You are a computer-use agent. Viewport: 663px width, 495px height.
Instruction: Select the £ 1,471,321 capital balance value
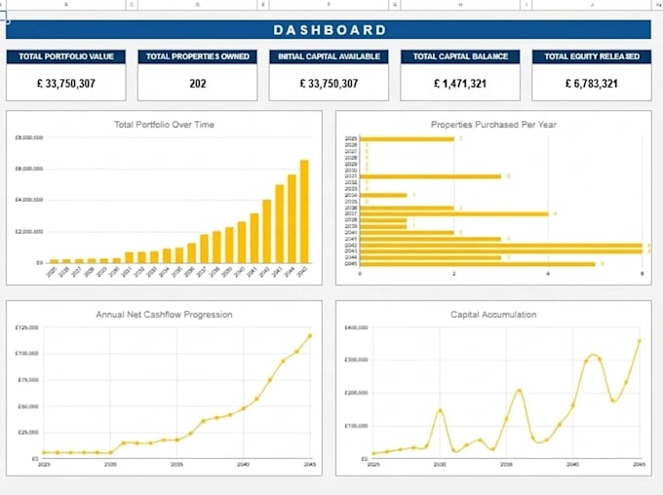coord(460,83)
